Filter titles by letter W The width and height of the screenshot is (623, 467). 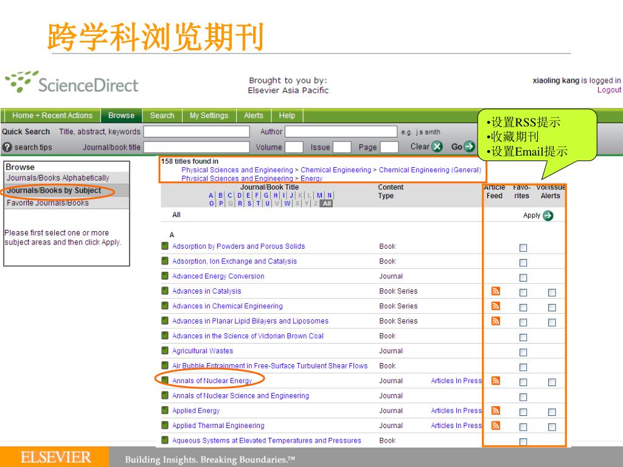pos(287,203)
